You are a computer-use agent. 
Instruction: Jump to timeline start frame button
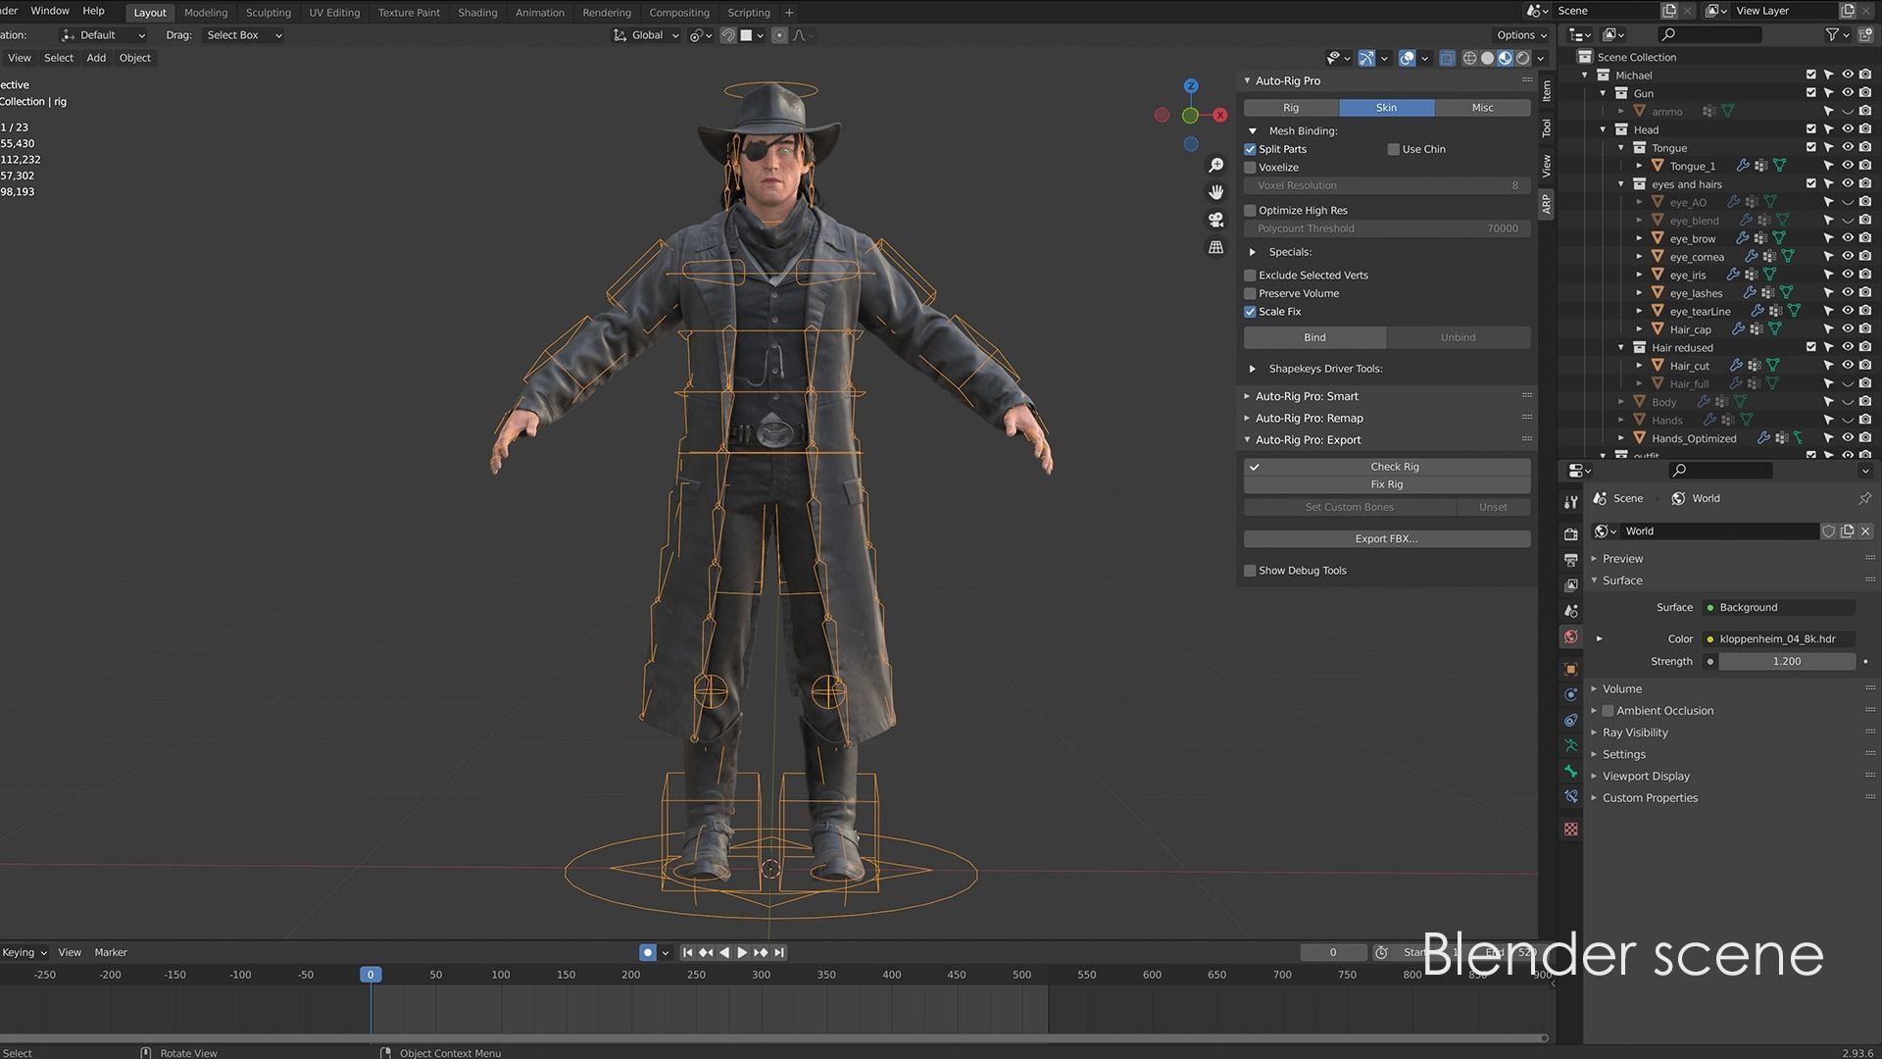pos(687,952)
